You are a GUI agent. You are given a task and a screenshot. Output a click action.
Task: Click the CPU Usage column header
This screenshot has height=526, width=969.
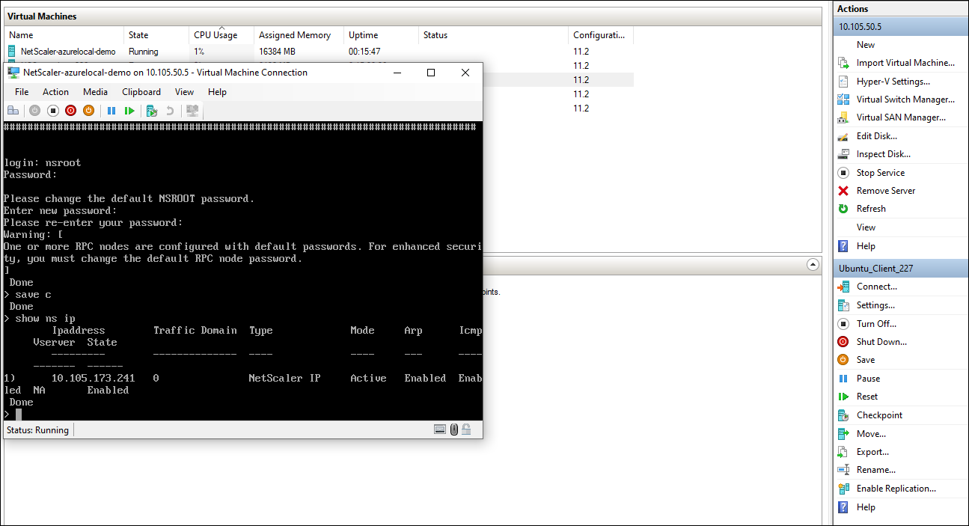[x=215, y=34]
